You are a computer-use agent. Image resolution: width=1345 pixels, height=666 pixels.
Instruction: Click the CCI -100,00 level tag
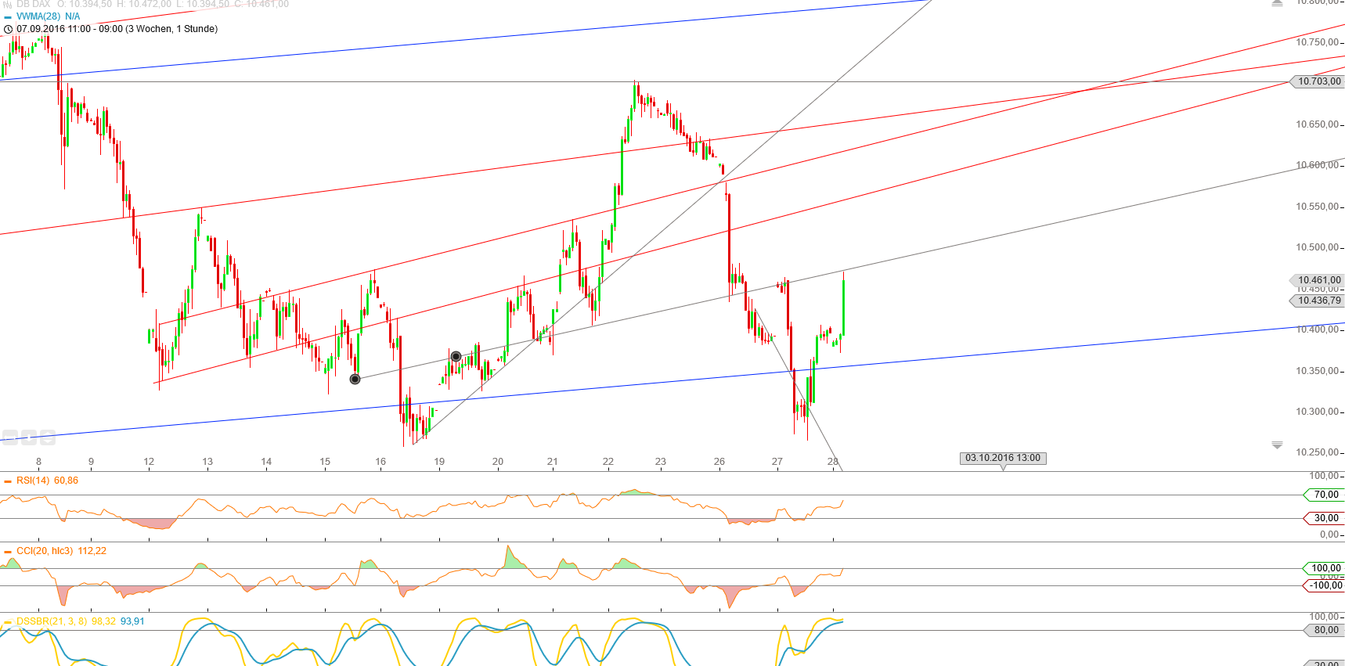click(x=1325, y=585)
